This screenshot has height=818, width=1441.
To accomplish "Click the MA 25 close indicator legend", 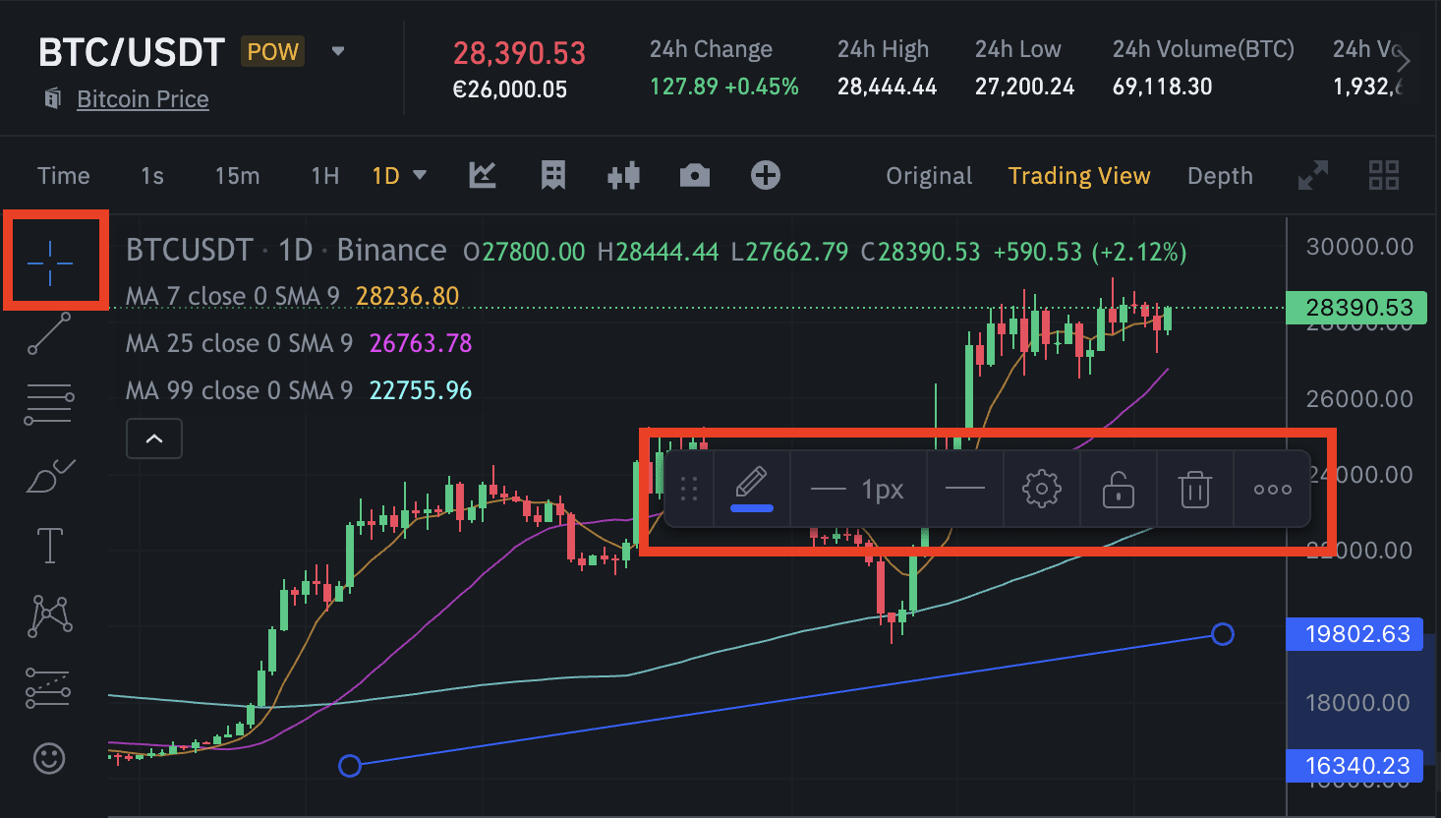I will click(239, 343).
